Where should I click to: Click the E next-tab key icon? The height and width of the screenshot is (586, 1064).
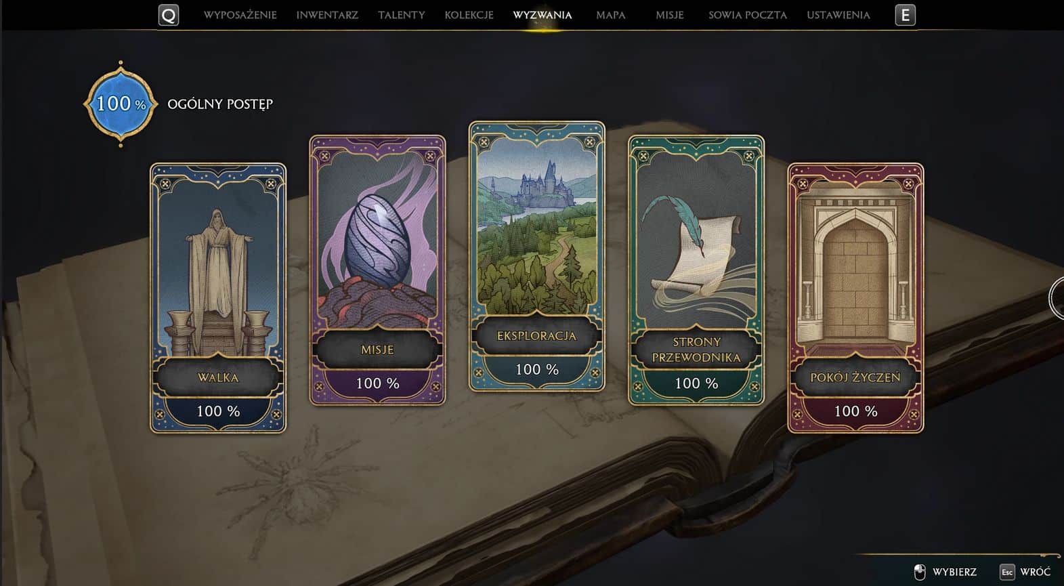click(x=905, y=15)
